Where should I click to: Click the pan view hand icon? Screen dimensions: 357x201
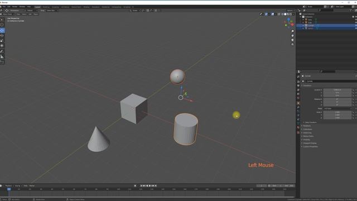click(x=292, y=36)
